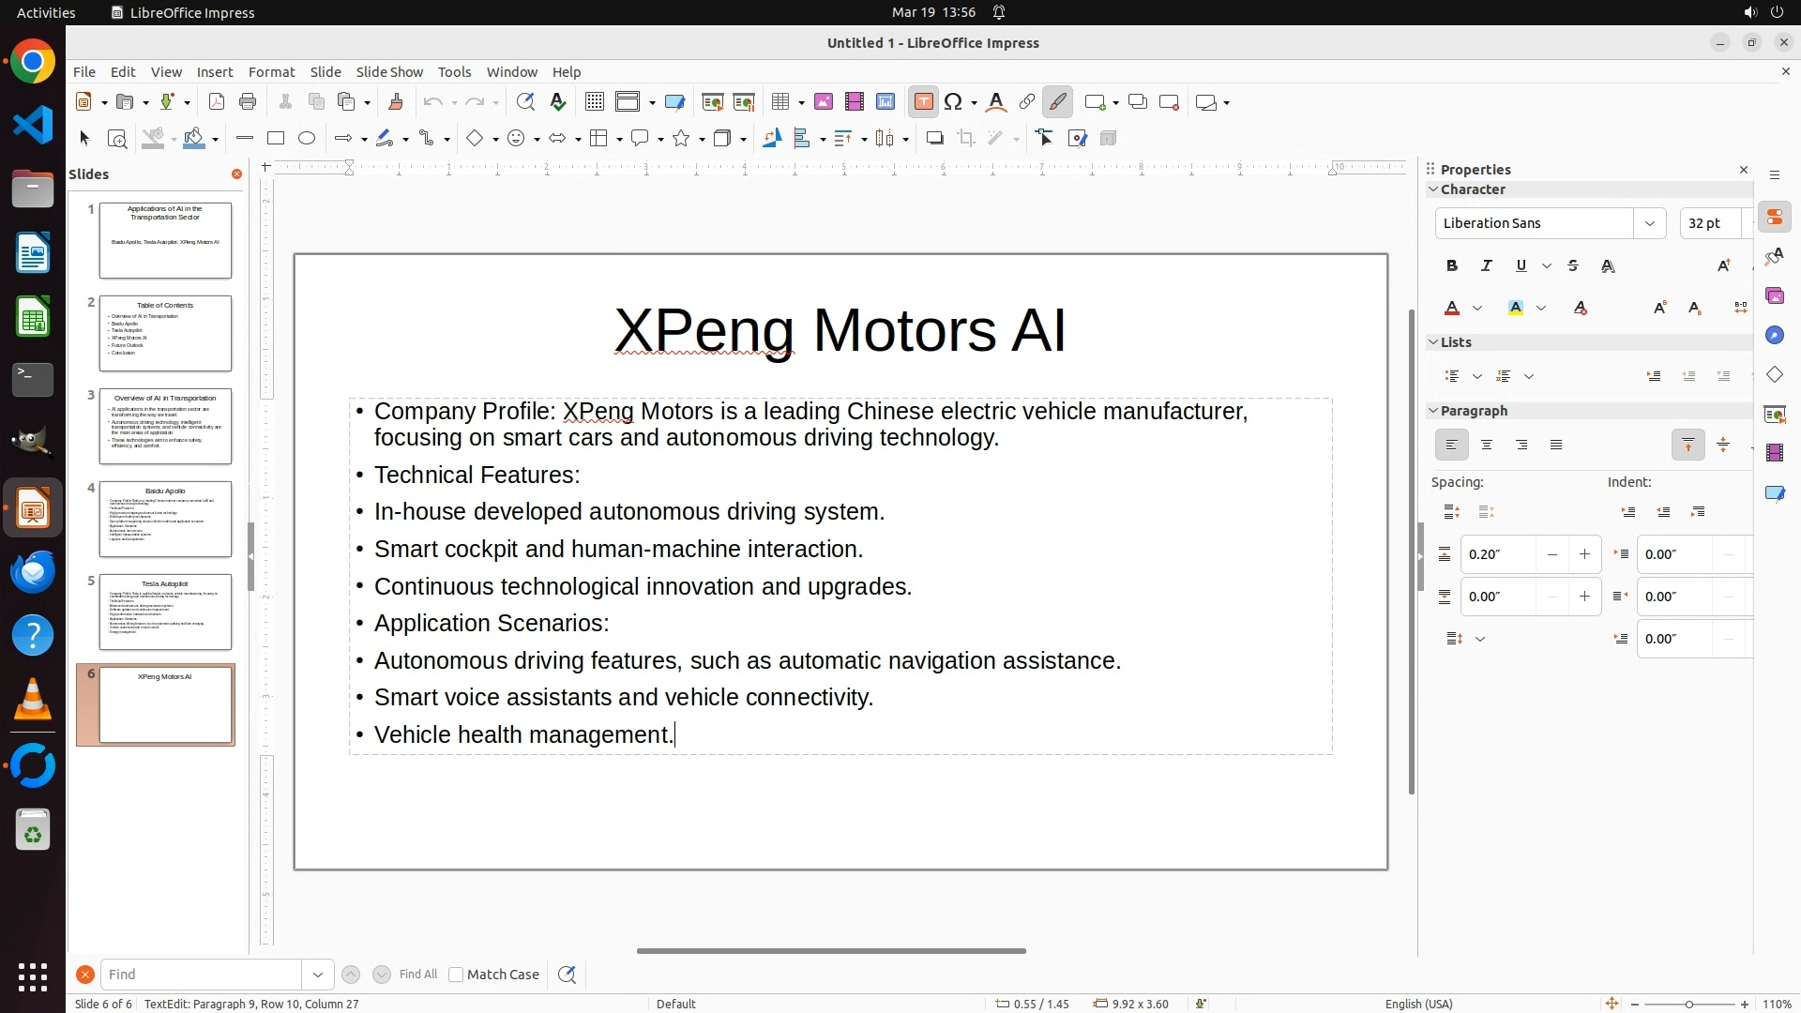Open the Slide Show menu
This screenshot has width=1801, height=1013.
pos(389,72)
